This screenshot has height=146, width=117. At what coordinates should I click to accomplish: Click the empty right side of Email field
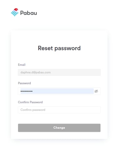click(x=76, y=72)
